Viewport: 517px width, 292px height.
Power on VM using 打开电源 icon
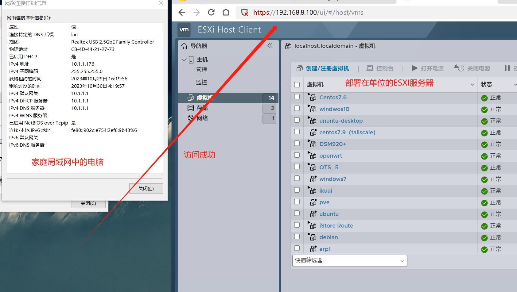[x=414, y=68]
